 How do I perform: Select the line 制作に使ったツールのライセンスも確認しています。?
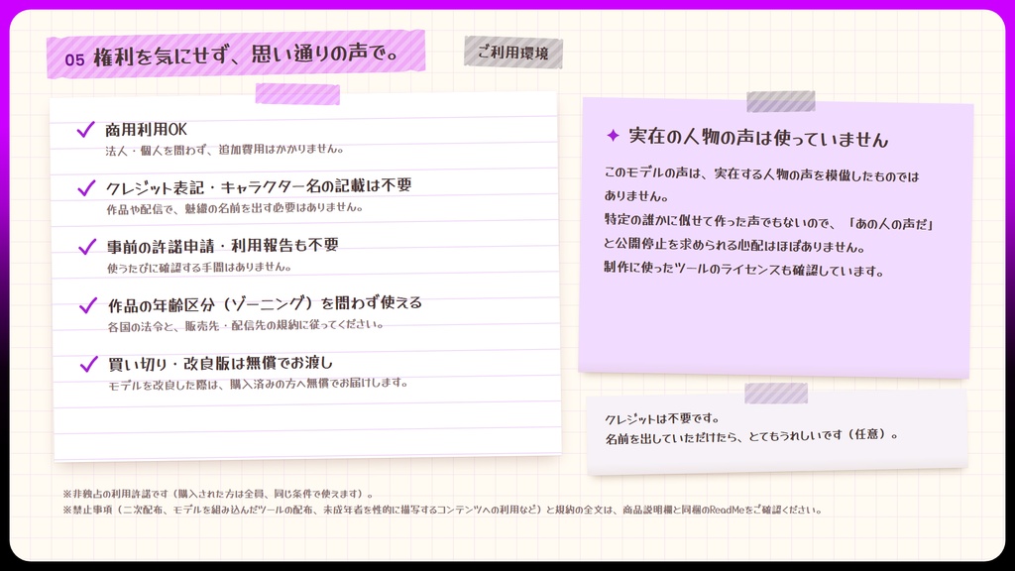[744, 269]
